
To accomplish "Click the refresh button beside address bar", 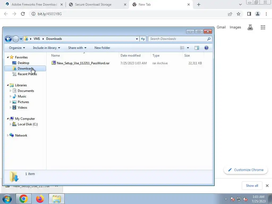I will click(143, 39).
